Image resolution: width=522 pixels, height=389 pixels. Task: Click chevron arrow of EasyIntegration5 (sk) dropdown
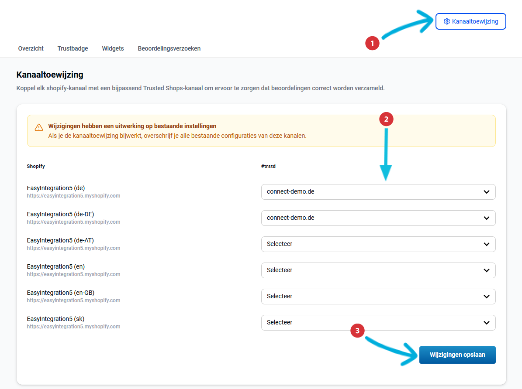click(487, 323)
